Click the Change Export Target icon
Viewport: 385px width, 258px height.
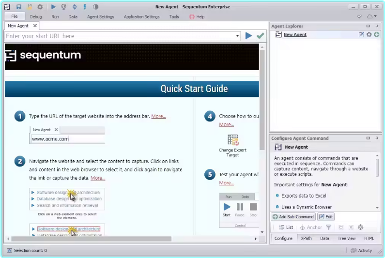(232, 140)
